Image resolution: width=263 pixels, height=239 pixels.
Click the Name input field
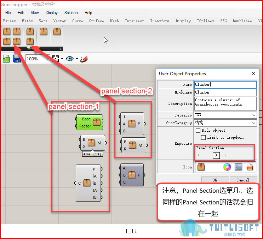[225, 85]
